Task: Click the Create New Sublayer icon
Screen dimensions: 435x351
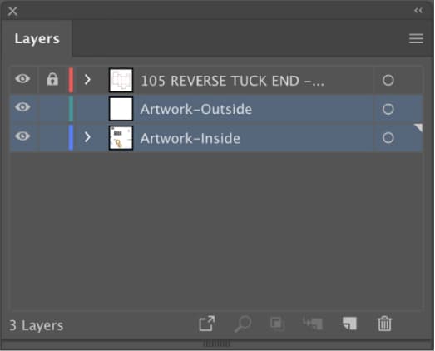Action: point(313,324)
